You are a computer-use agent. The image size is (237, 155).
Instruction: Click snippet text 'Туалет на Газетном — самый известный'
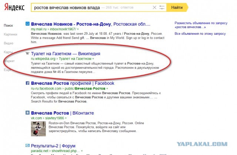coord(60,64)
